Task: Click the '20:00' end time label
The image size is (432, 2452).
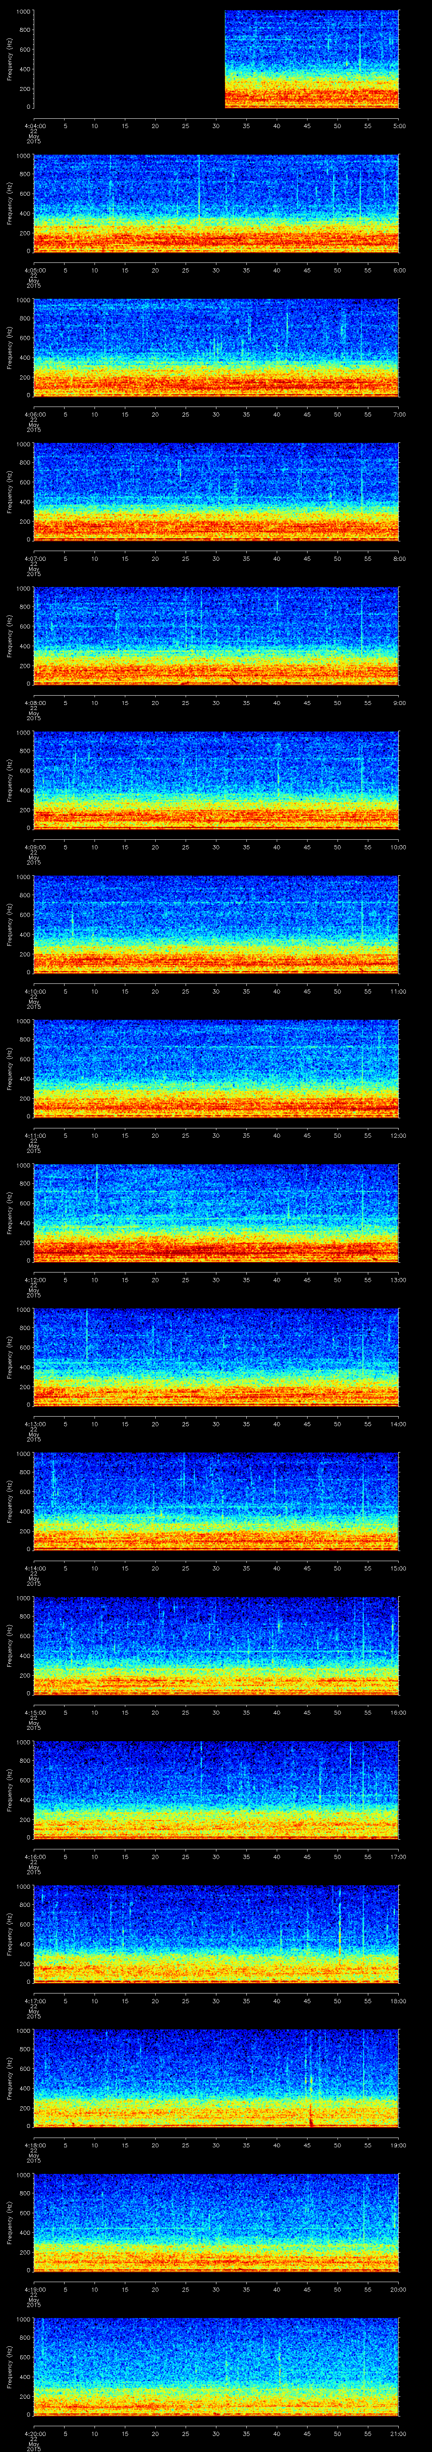Action: [x=399, y=2289]
